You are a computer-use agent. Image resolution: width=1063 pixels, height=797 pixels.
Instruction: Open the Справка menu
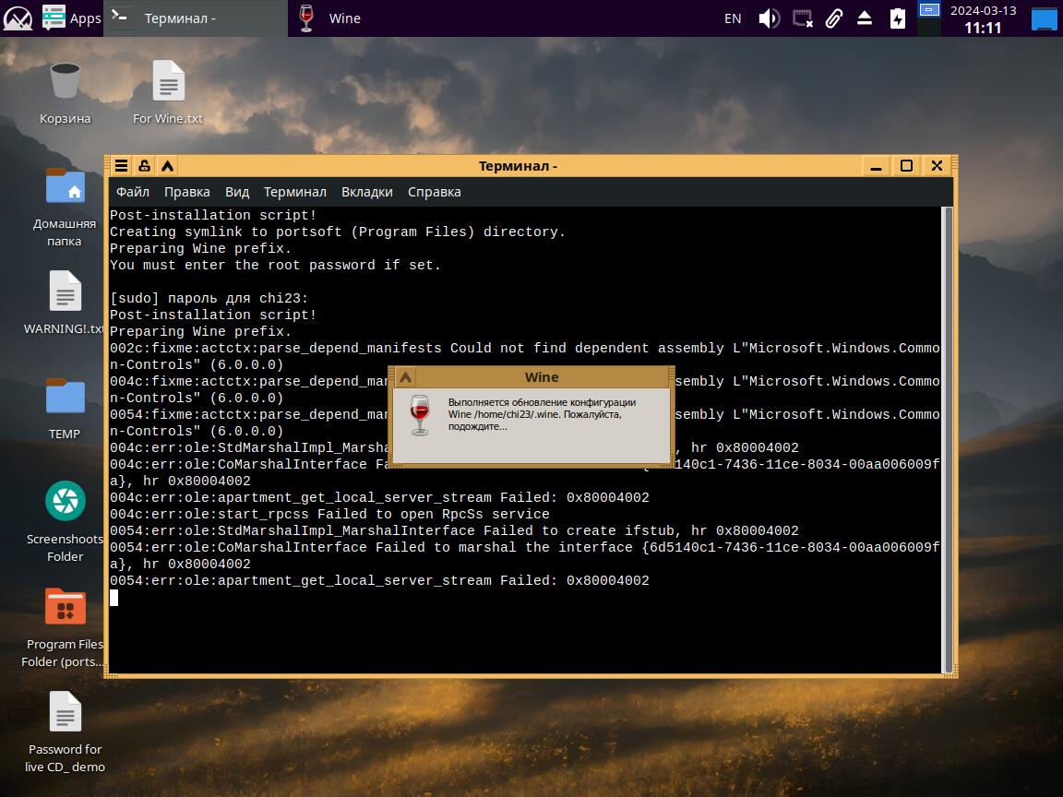(x=434, y=192)
